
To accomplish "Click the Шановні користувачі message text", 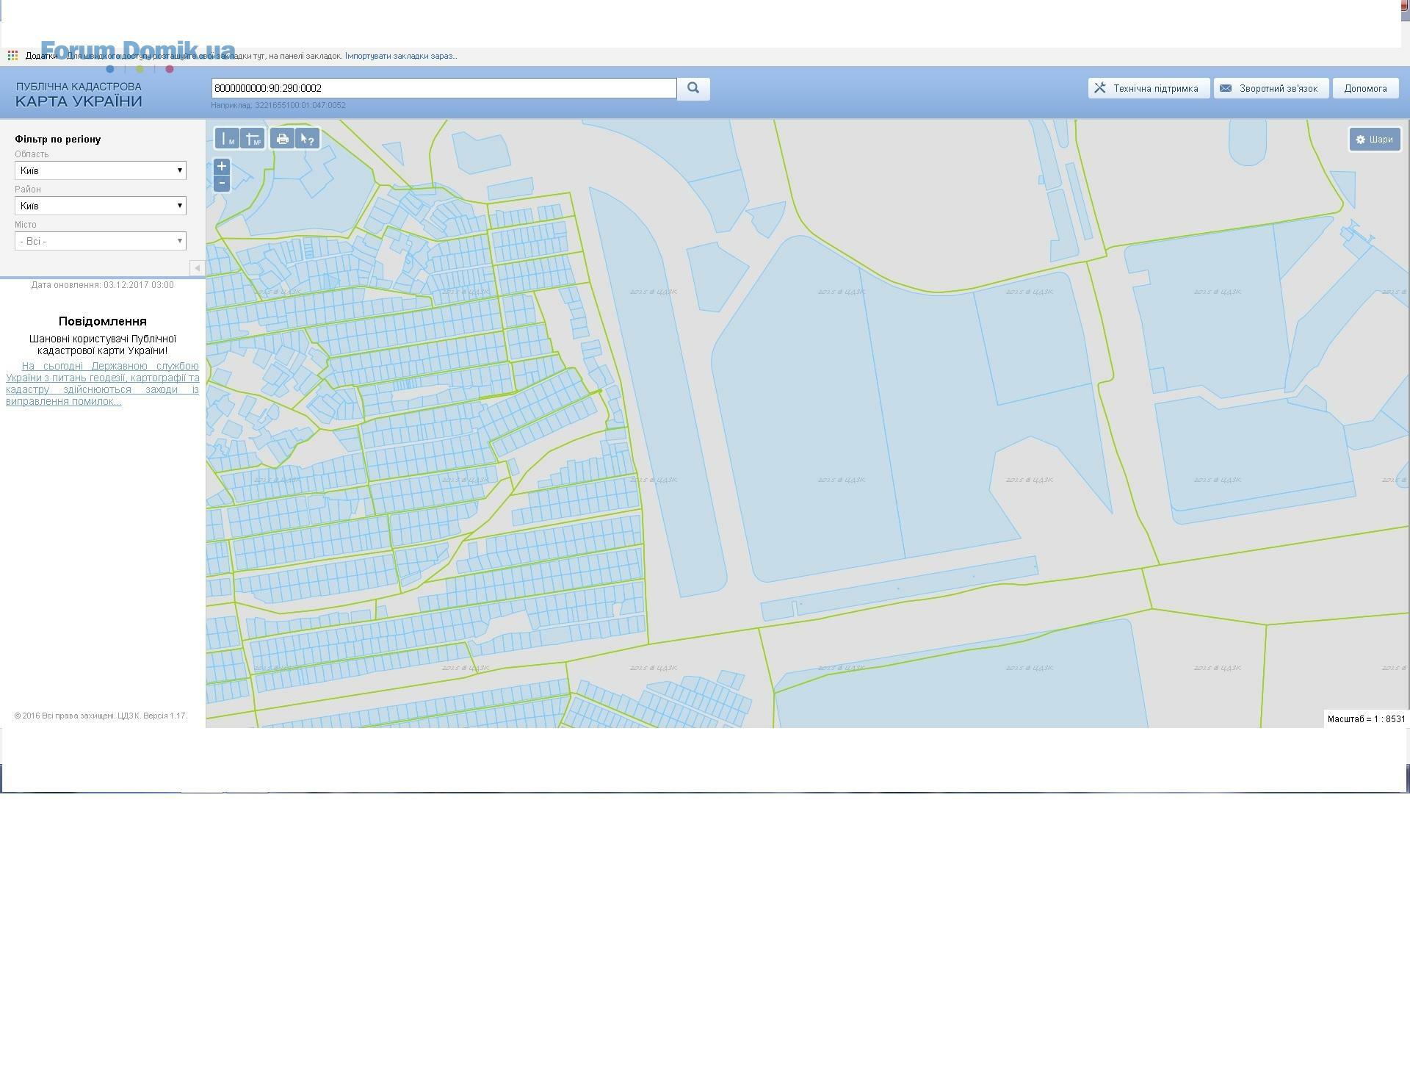I will (x=103, y=345).
